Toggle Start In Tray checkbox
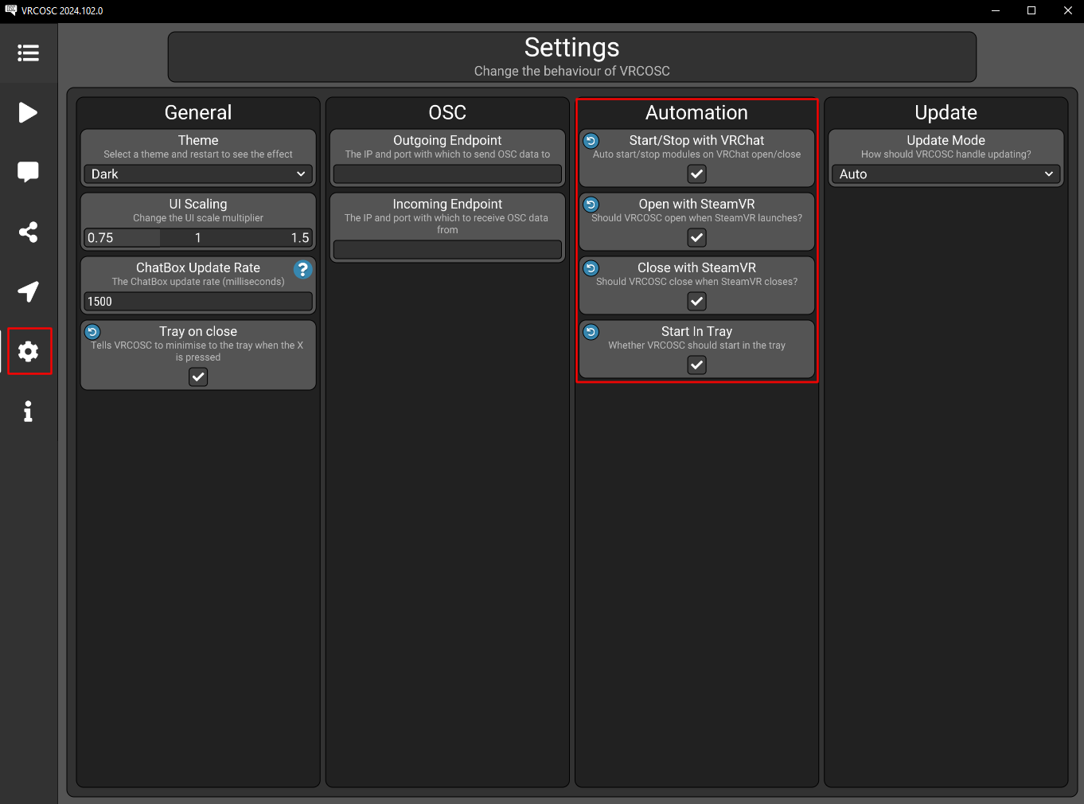The width and height of the screenshot is (1084, 804). pos(696,365)
